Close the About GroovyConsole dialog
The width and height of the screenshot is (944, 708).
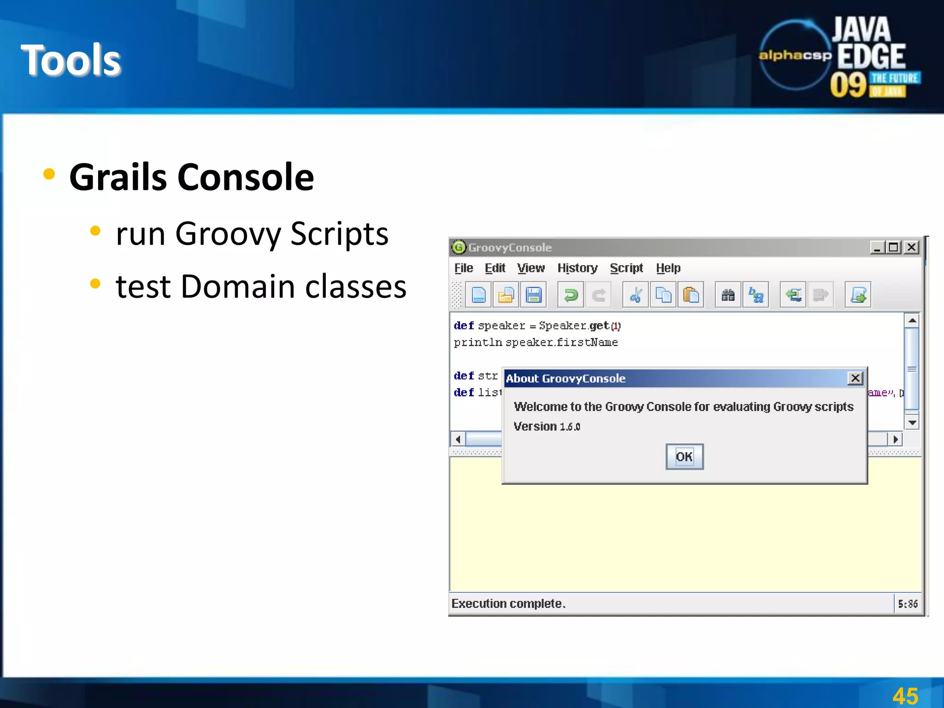855,378
